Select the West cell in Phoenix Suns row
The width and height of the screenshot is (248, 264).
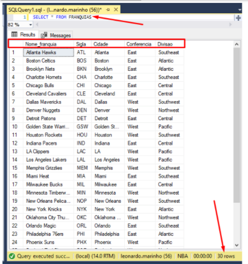tap(140, 242)
